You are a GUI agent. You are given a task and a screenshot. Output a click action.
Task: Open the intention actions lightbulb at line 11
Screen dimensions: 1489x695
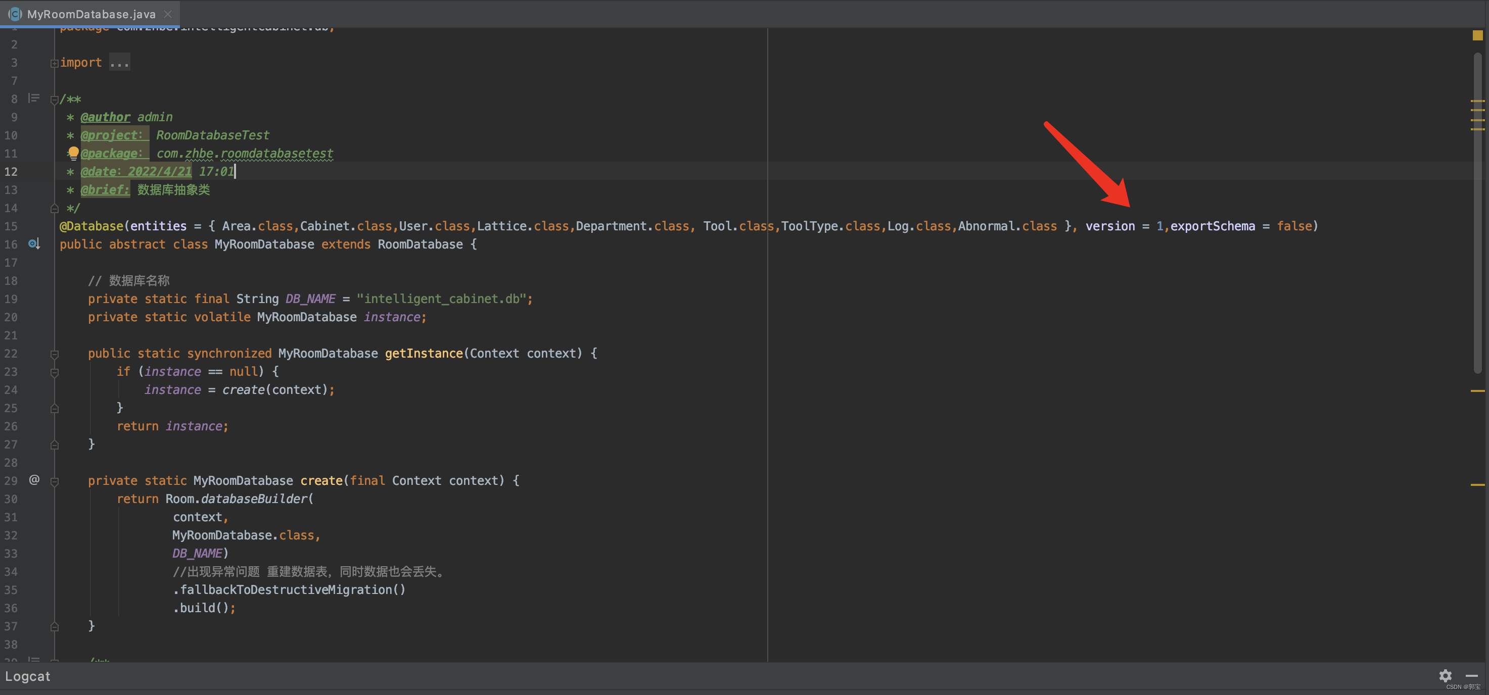pyautogui.click(x=73, y=153)
